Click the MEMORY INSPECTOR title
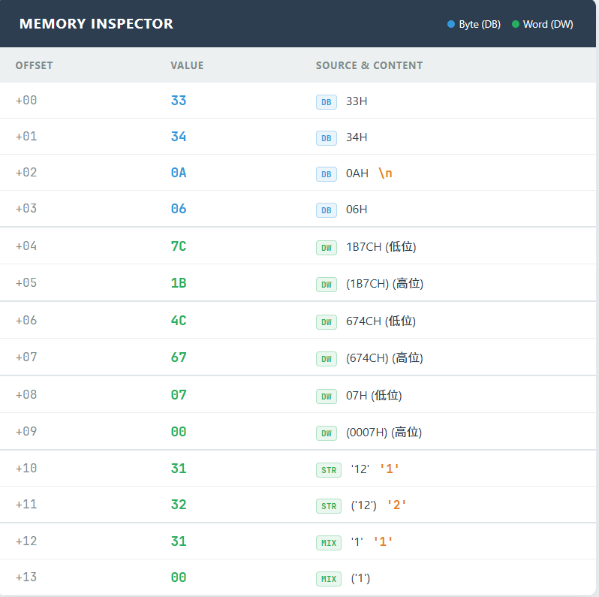599x597 pixels. point(96,24)
